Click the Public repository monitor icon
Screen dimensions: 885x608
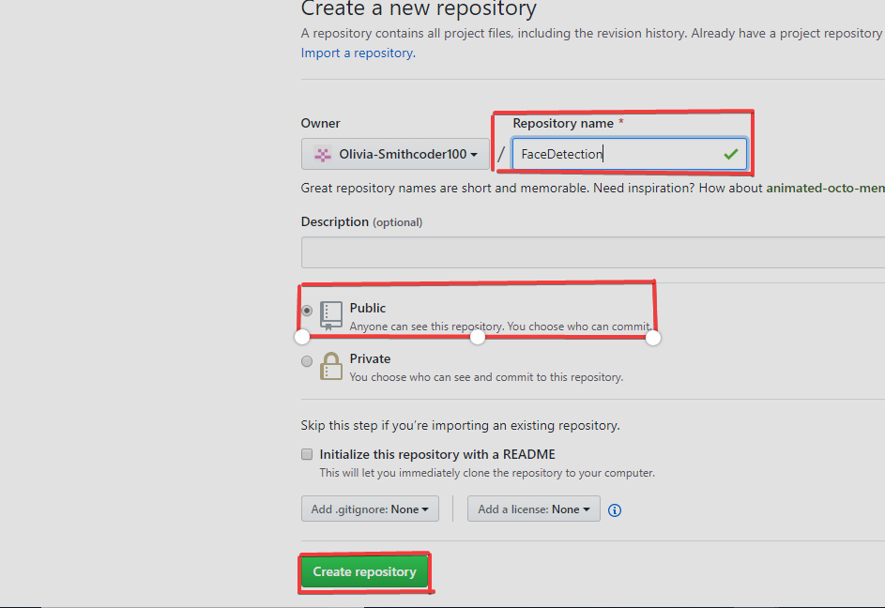click(330, 315)
